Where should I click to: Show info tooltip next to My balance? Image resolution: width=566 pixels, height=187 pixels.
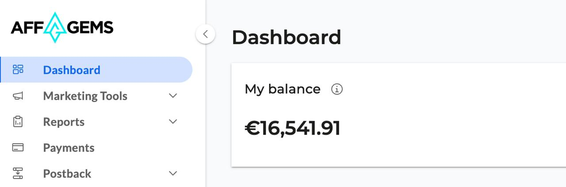[337, 90]
